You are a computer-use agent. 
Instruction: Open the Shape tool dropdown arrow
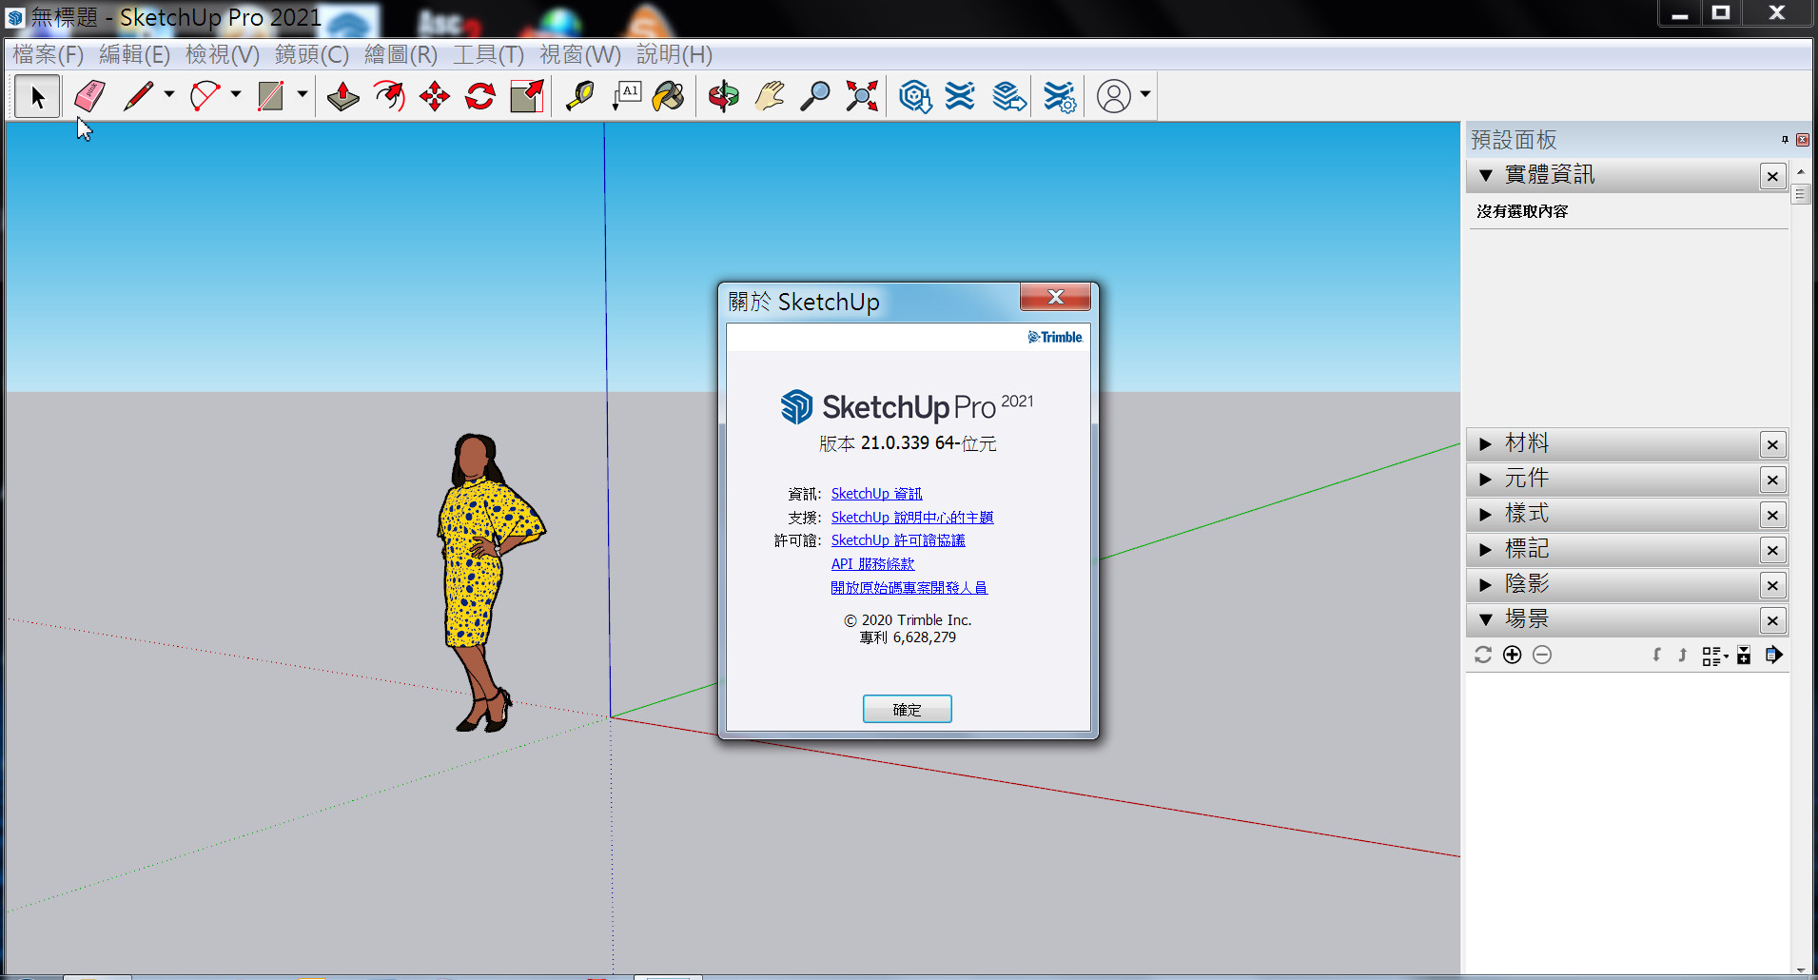pyautogui.click(x=303, y=94)
